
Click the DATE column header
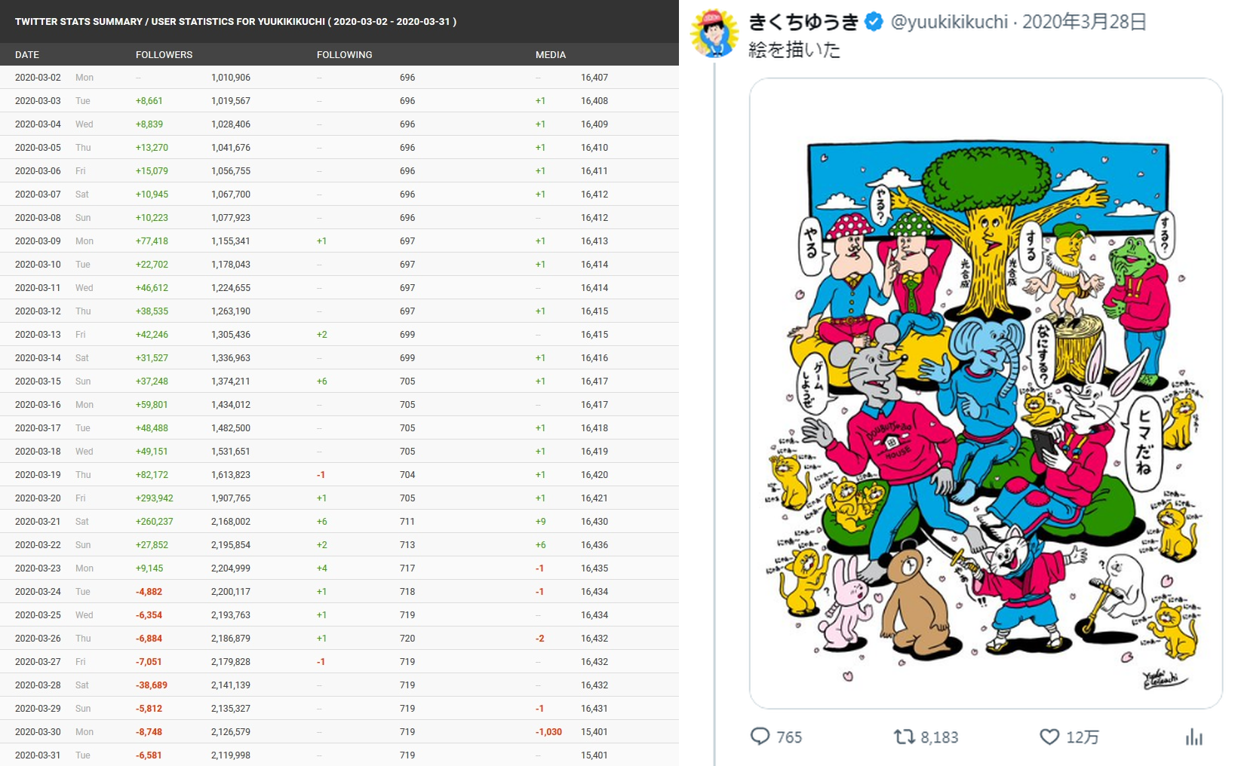coord(27,55)
